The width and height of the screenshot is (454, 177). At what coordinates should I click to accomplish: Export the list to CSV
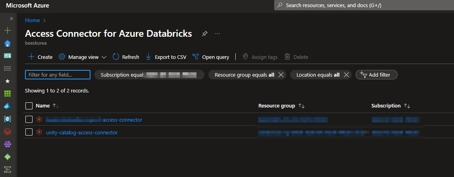click(x=166, y=57)
